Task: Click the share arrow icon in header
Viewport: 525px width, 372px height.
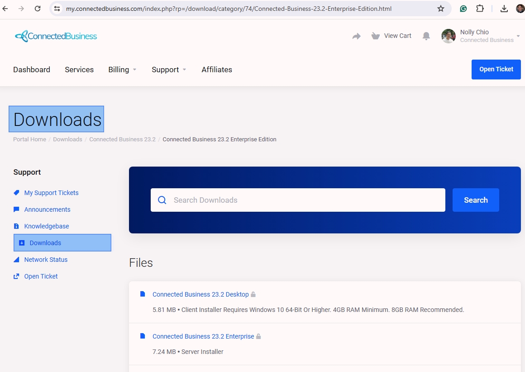Action: tap(357, 36)
